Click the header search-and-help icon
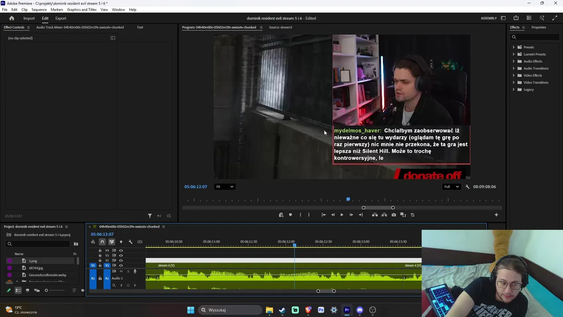 [x=542, y=18]
